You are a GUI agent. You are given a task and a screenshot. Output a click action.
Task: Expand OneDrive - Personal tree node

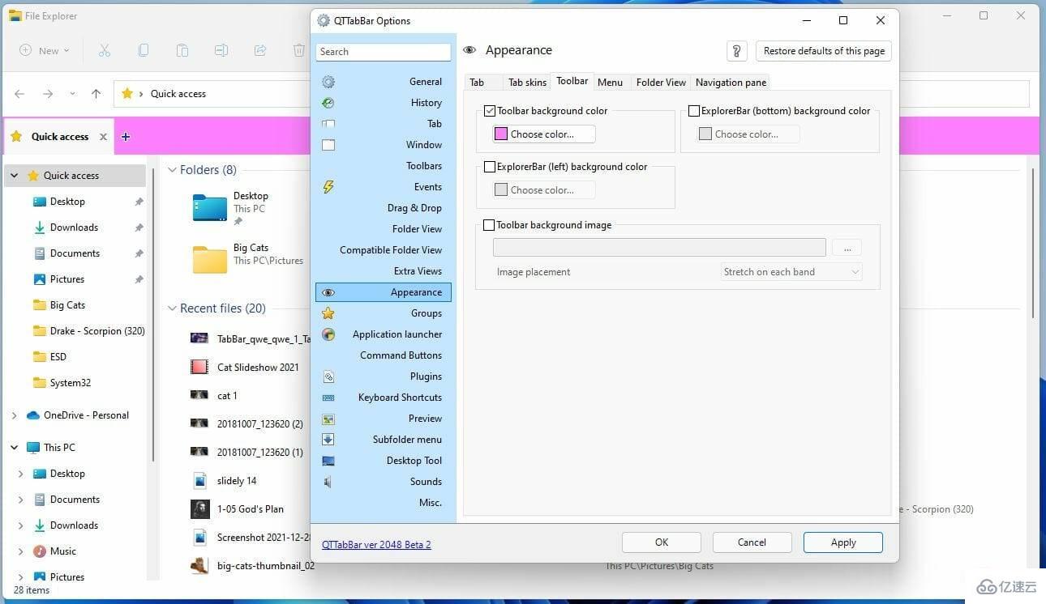(15, 415)
